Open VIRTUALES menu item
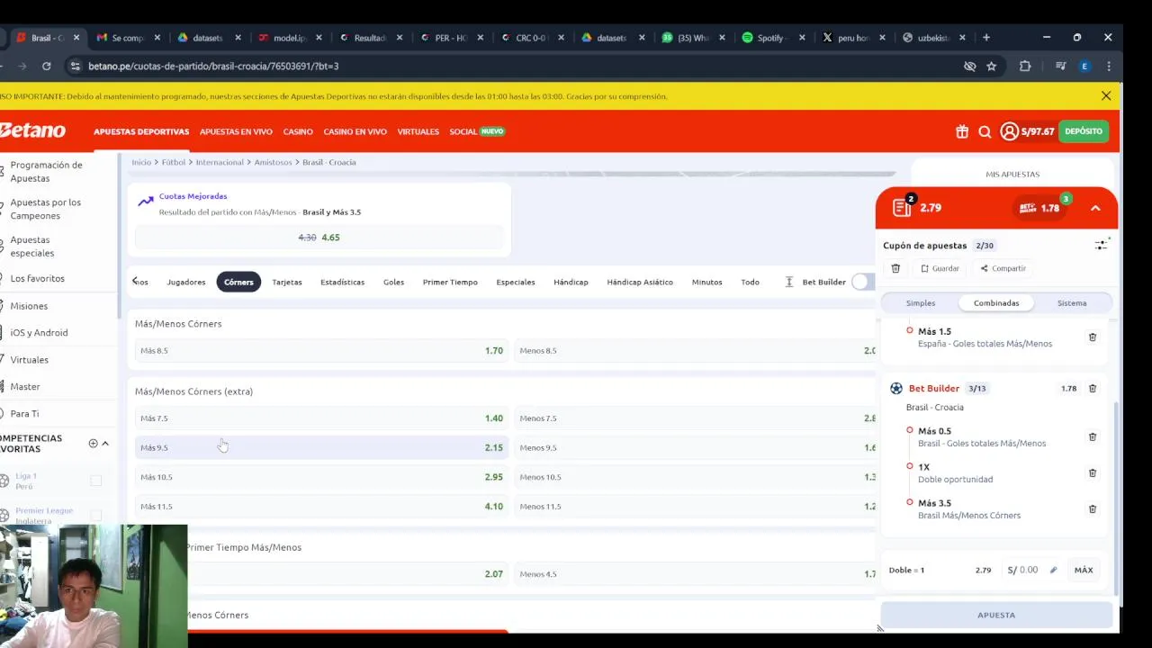The width and height of the screenshot is (1152, 648). pos(418,131)
